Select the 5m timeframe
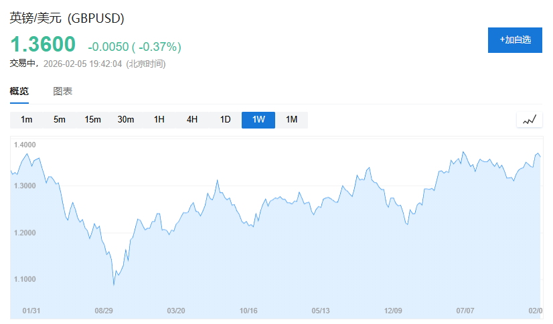553x324 pixels. pos(60,120)
